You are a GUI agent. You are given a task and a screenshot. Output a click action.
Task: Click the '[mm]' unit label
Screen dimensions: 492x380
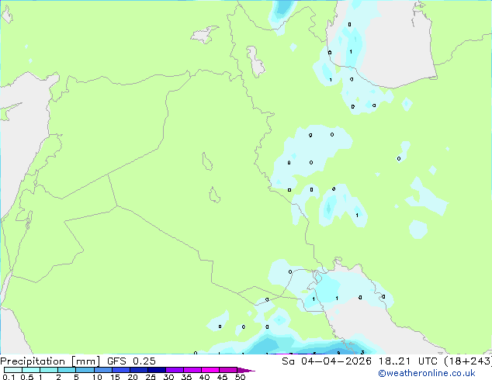(x=85, y=361)
